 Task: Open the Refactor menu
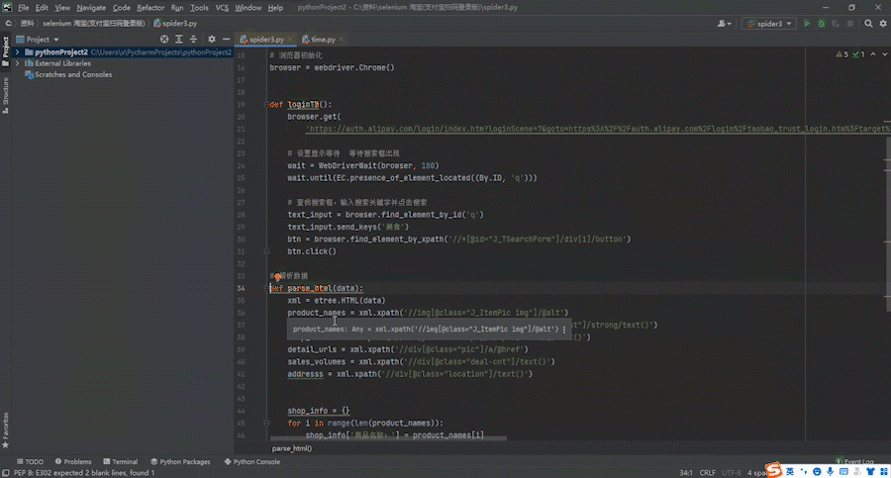pos(150,7)
